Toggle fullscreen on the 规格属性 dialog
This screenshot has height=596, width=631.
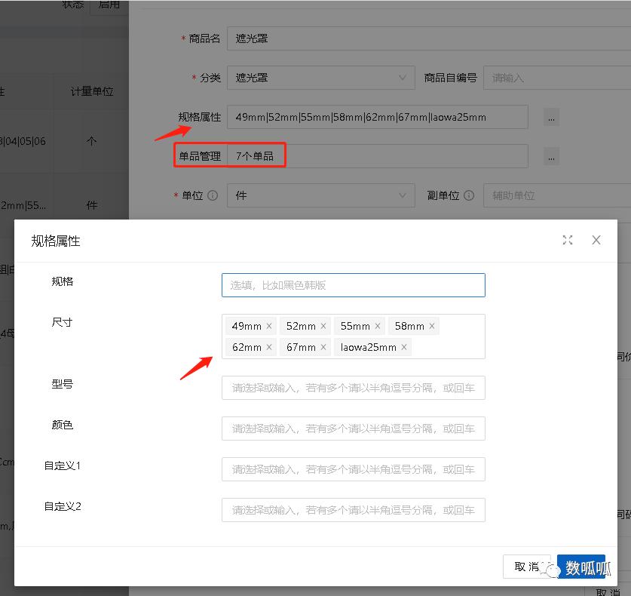[x=568, y=240]
